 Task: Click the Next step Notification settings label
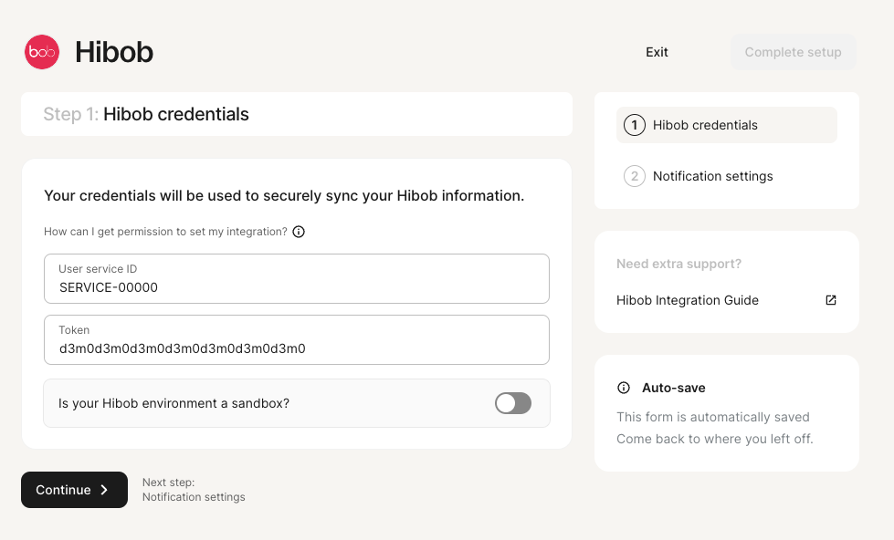coord(194,490)
